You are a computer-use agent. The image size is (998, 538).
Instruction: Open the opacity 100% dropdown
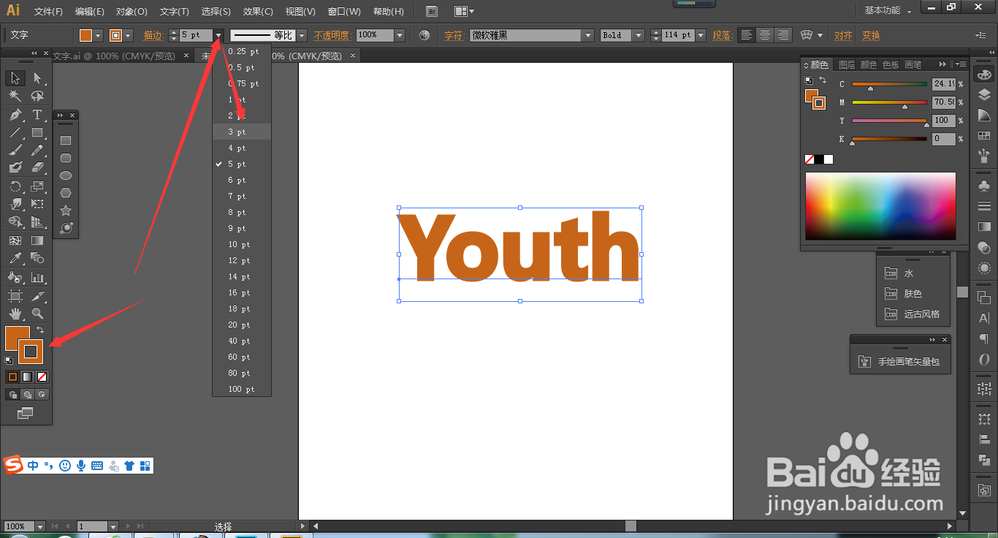[x=400, y=35]
